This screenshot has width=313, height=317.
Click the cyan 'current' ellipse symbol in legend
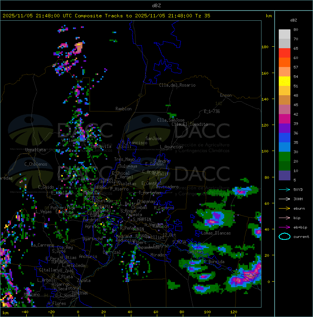click(x=284, y=236)
